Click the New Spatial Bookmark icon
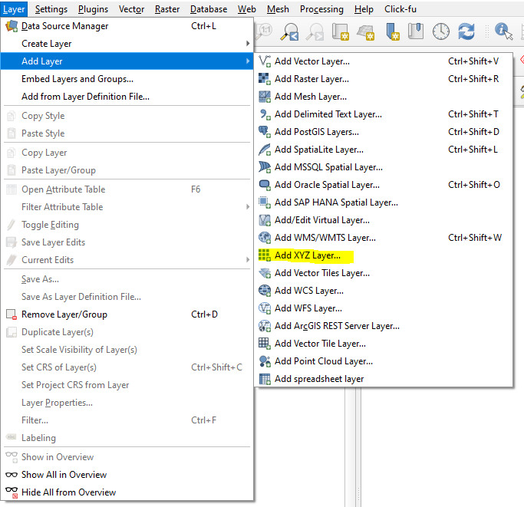 pyautogui.click(x=392, y=31)
